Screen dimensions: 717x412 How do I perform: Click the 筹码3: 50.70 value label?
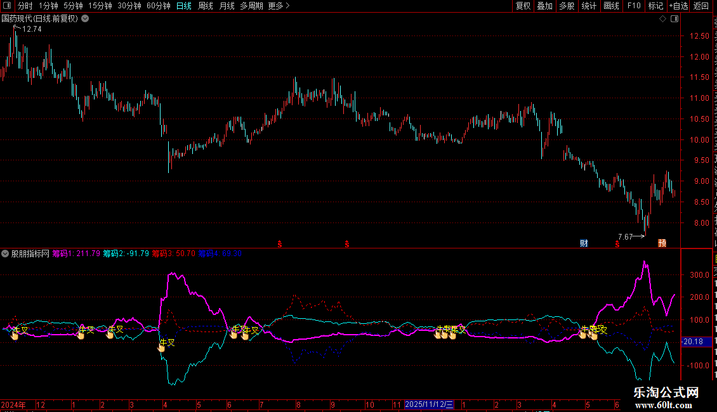point(174,254)
